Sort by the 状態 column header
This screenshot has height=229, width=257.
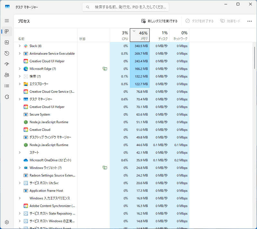click(93, 35)
